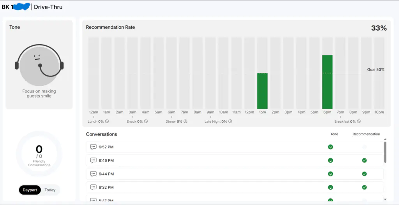Viewport: 399px width, 205px height.
Task: Click the green 1pm recommendation bar
Action: [262, 91]
